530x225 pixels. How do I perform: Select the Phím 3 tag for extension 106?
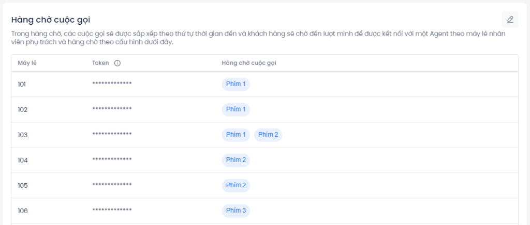[x=235, y=211]
